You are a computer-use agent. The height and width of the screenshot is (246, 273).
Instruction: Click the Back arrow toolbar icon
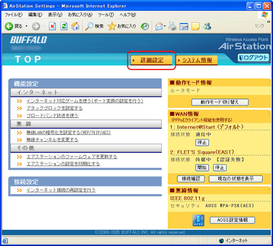[x=9, y=26]
